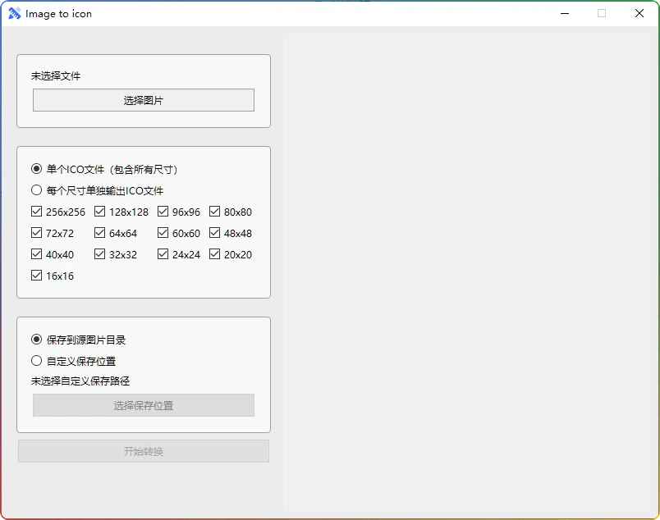Uncheck the 32x32 size checkbox
The height and width of the screenshot is (520, 660).
click(99, 254)
